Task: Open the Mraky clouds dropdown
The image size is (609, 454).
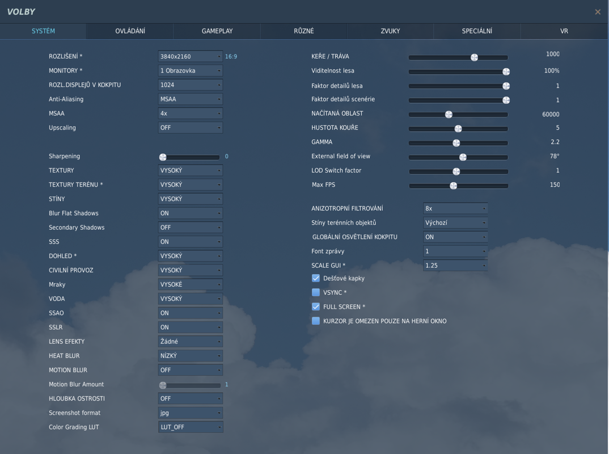Action: coord(191,284)
